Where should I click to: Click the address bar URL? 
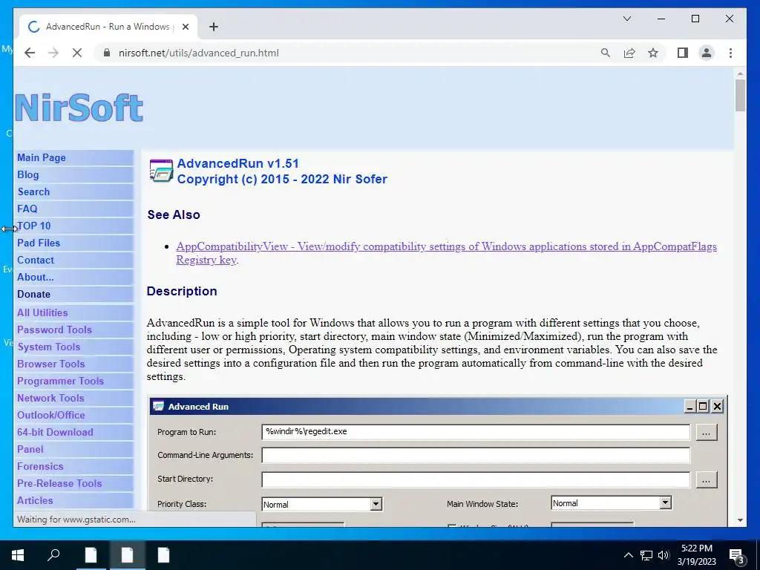198,53
